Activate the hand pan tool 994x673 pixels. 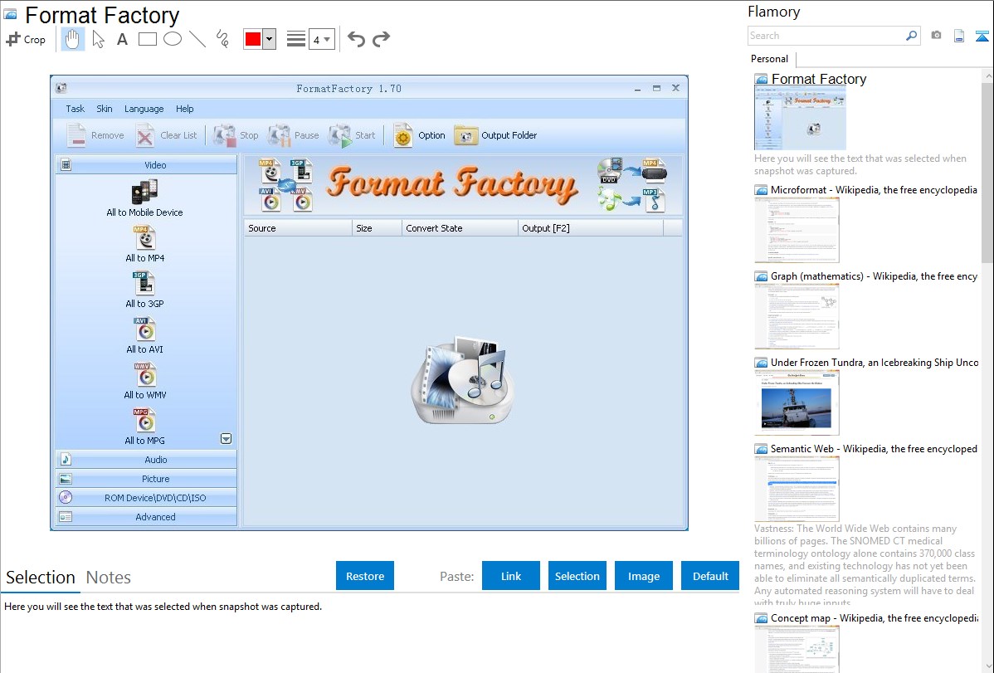[x=73, y=39]
